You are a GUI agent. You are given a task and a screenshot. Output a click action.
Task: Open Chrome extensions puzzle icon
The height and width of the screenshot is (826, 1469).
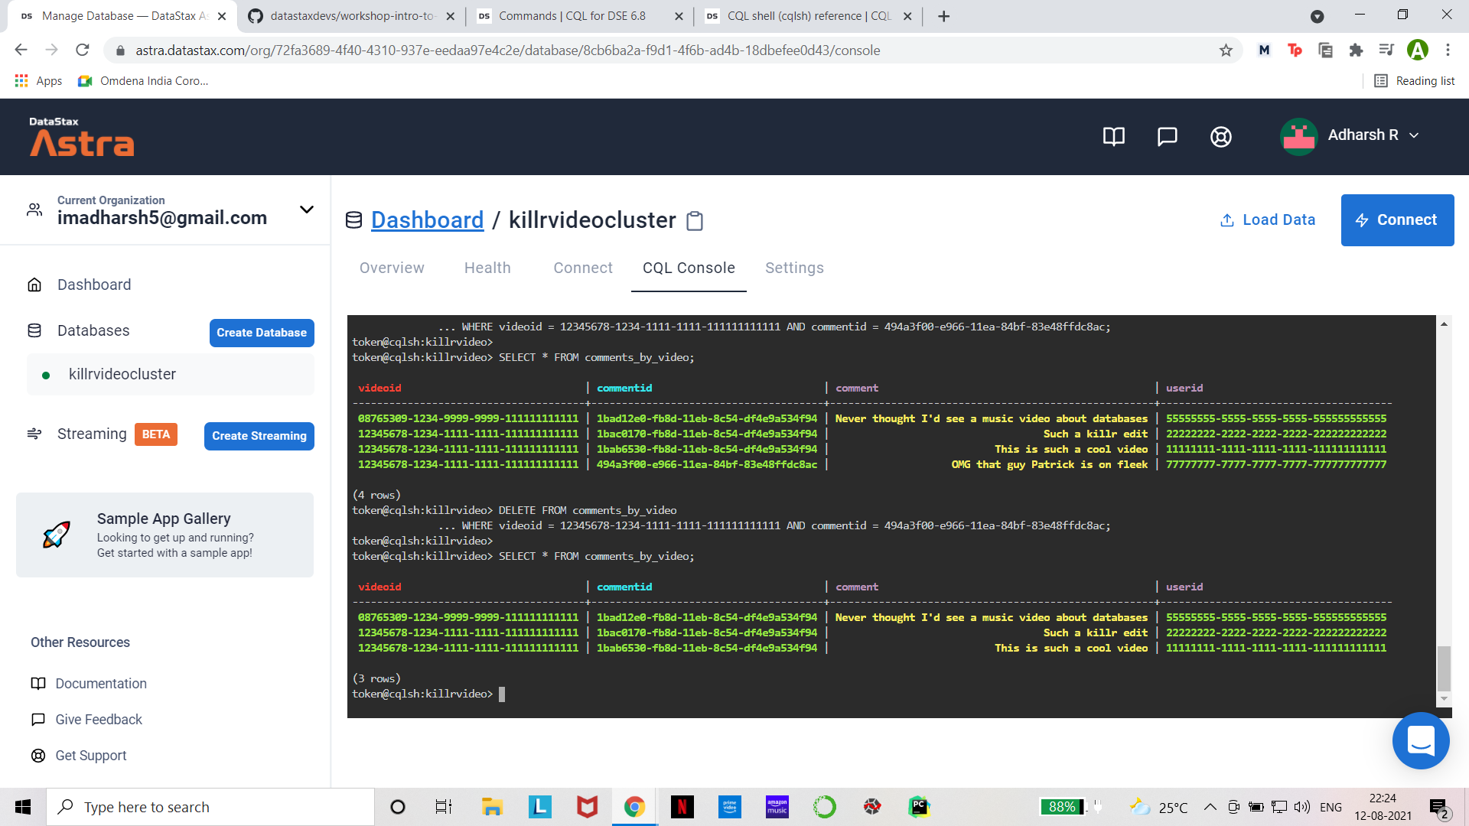(x=1356, y=50)
